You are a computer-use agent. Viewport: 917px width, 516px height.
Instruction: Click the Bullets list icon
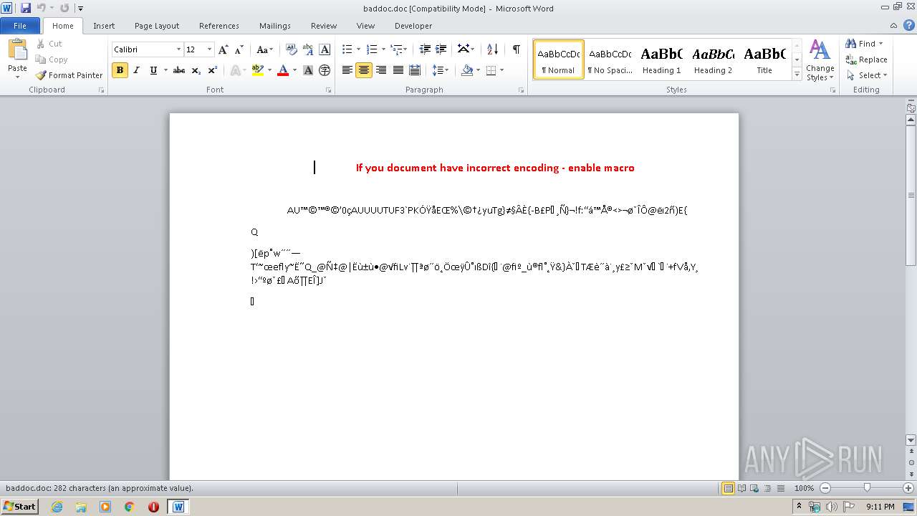tap(347, 49)
